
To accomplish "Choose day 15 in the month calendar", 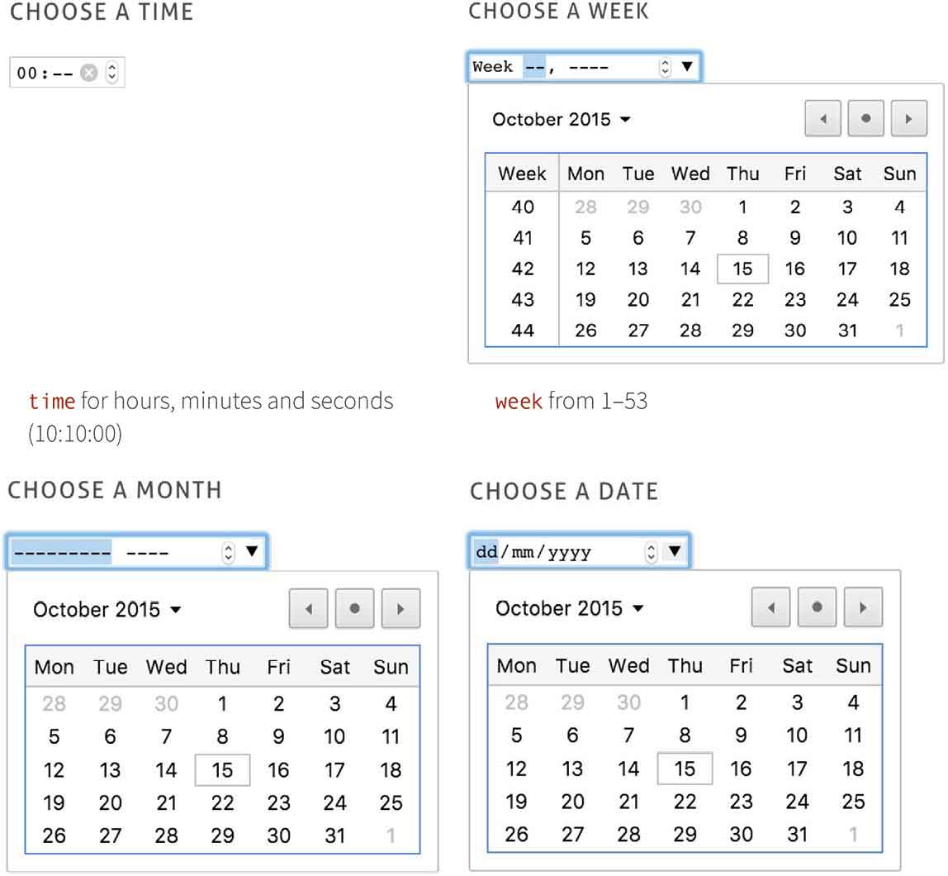I will 222,770.
